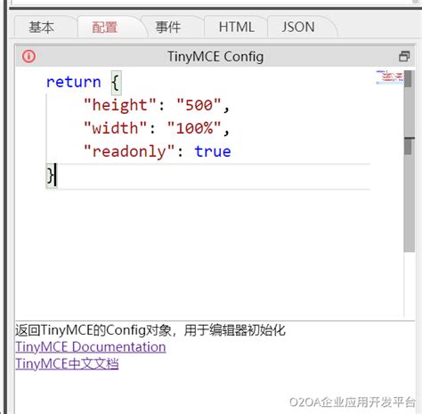Click the "100%" width value
The width and height of the screenshot is (422, 414).
(194, 128)
